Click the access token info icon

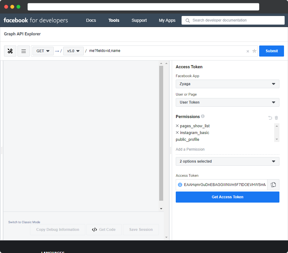click(x=180, y=185)
